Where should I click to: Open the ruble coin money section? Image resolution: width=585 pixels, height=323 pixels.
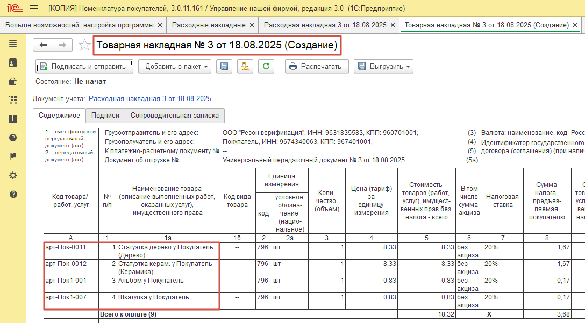pos(13,138)
